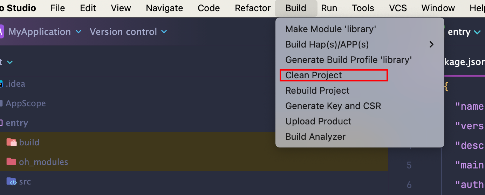Select the entry module in project tree

(x=16, y=123)
